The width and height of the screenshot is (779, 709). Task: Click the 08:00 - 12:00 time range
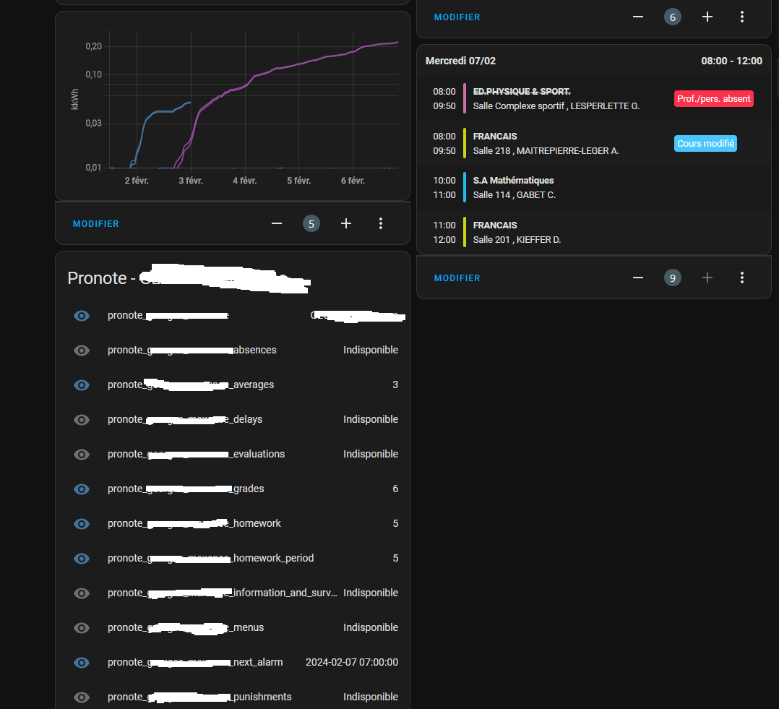pos(731,61)
